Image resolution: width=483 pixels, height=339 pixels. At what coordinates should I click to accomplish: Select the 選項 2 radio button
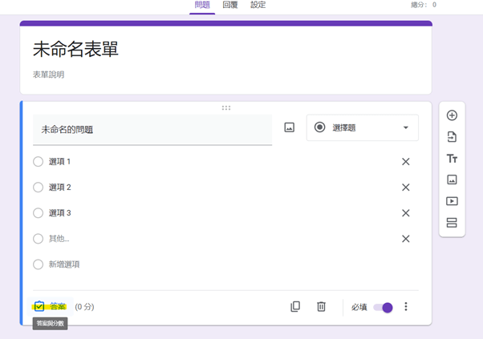pyautogui.click(x=39, y=187)
